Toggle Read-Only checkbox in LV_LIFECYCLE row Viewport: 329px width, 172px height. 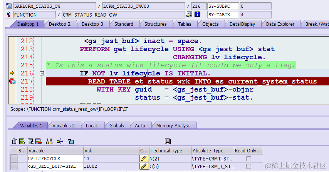coord(248,159)
